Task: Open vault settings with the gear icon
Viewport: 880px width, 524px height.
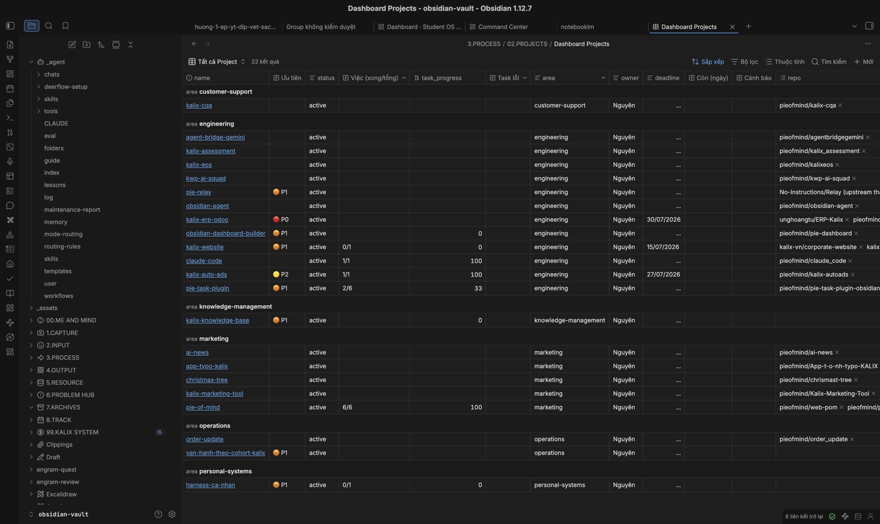Action: tap(172, 514)
